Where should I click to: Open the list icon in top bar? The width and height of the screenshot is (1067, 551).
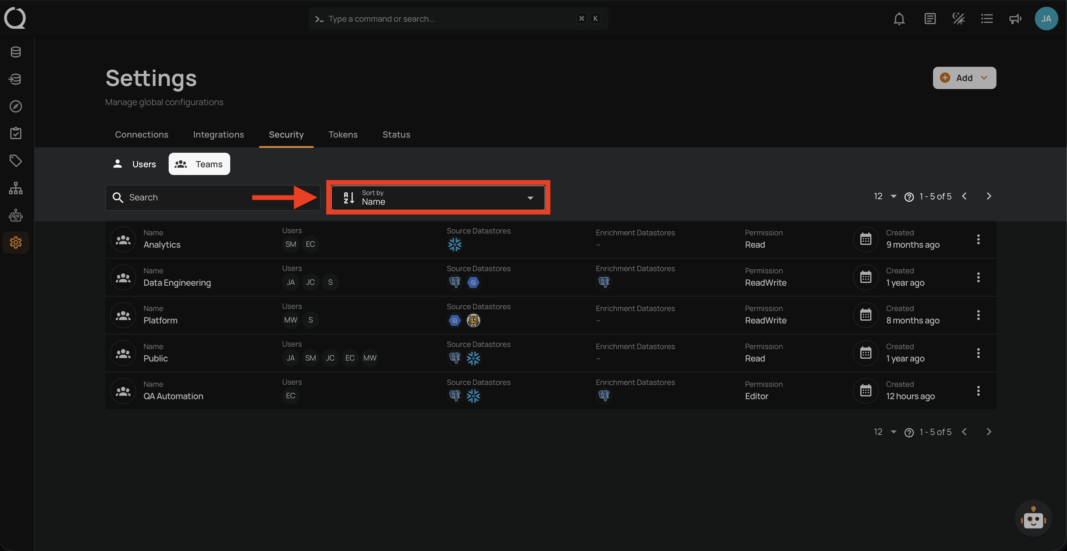[987, 19]
